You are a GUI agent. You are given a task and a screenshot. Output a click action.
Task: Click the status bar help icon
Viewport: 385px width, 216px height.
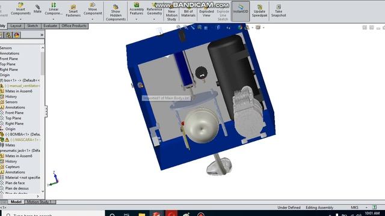(374, 207)
